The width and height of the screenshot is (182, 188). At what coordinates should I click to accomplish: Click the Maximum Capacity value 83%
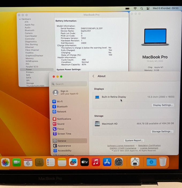click(x=84, y=64)
